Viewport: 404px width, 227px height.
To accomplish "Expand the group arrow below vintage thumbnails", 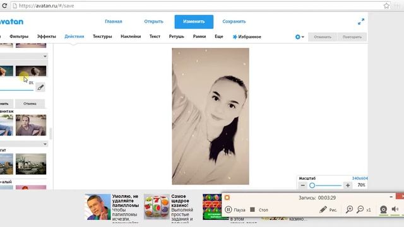I will 45,144.
